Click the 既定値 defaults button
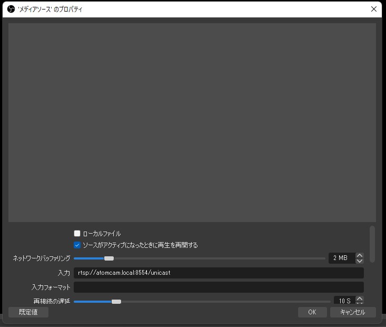Image resolution: width=386 pixels, height=327 pixels. coord(28,312)
